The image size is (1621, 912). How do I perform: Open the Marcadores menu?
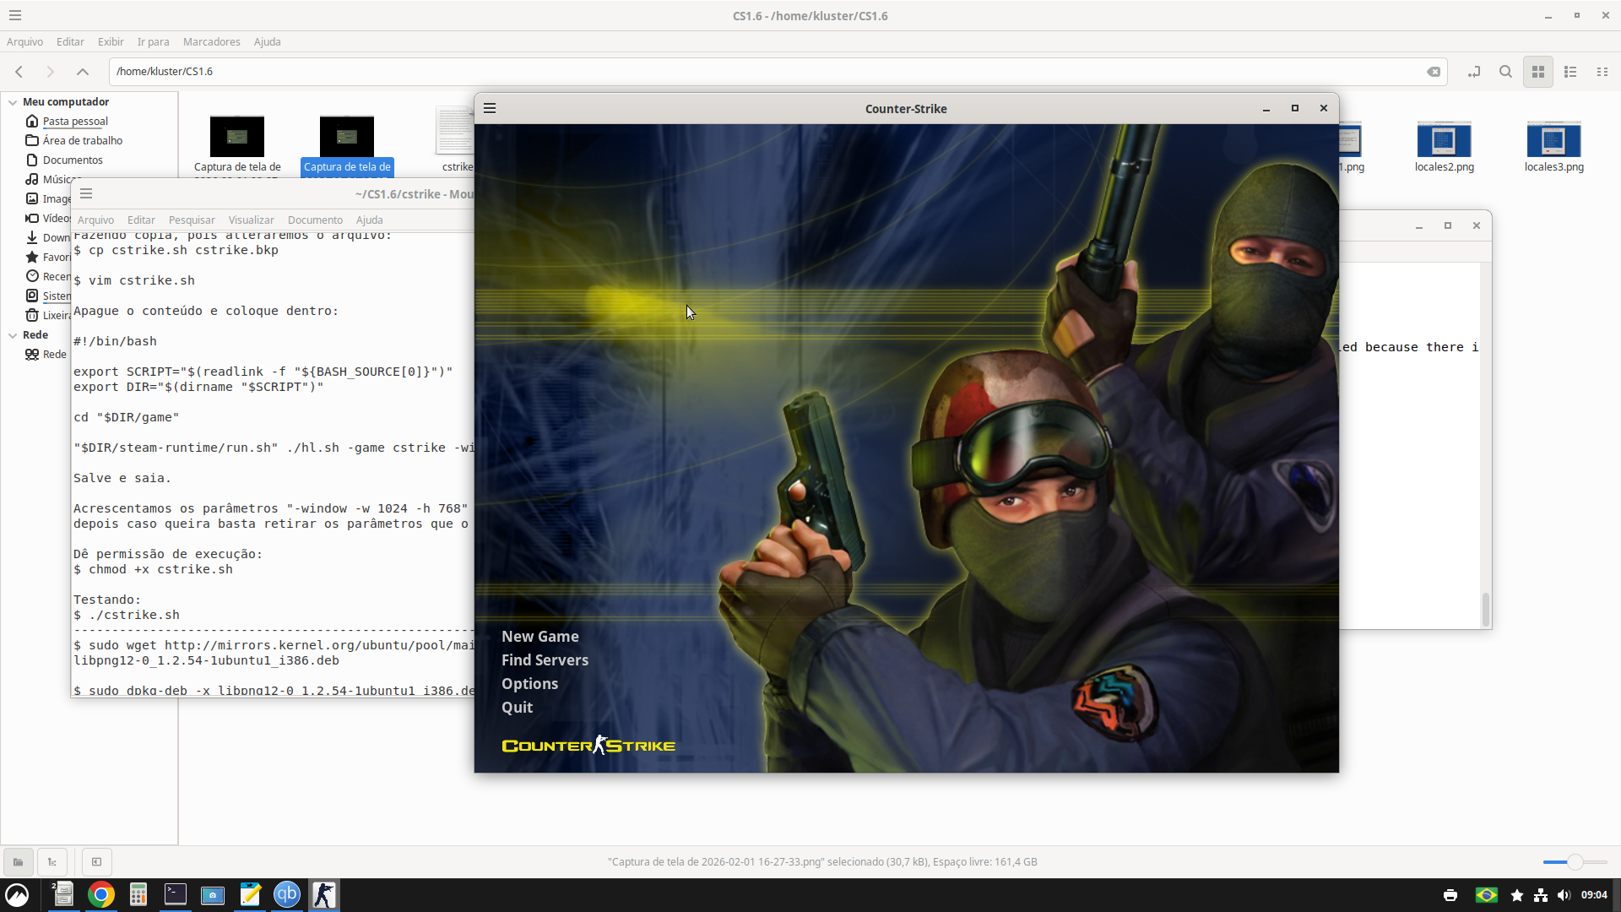pyautogui.click(x=211, y=41)
